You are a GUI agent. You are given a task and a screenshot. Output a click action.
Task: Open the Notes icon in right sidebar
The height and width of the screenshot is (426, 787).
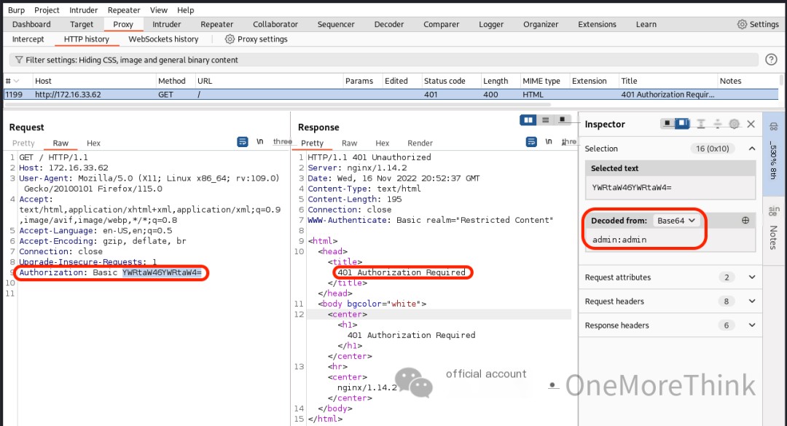tap(774, 210)
